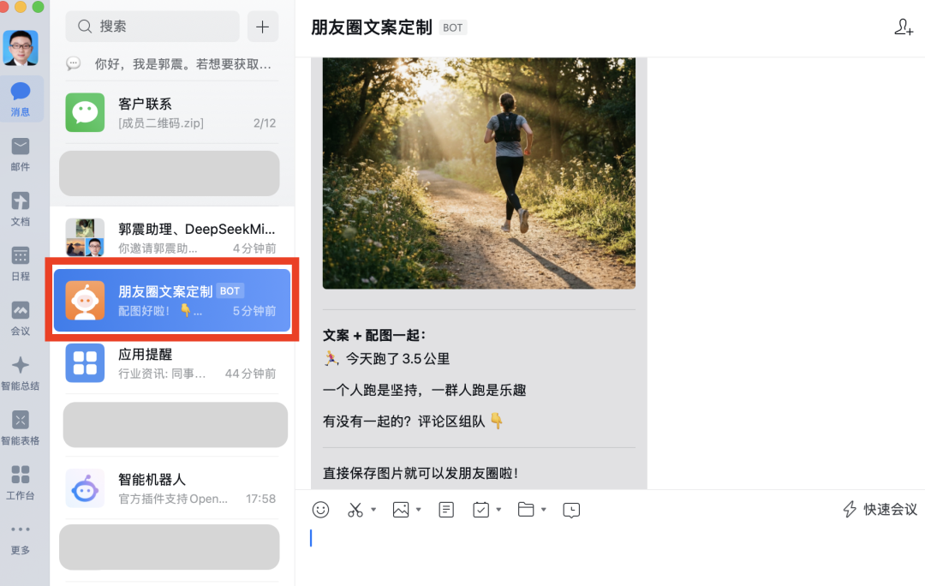Open the 邮件 mail panel
Screen dimensions: 925x586
click(x=21, y=154)
